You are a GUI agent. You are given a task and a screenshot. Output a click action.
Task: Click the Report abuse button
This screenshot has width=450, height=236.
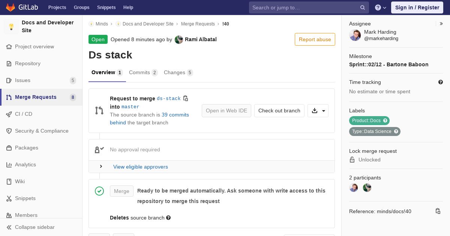[x=315, y=39]
